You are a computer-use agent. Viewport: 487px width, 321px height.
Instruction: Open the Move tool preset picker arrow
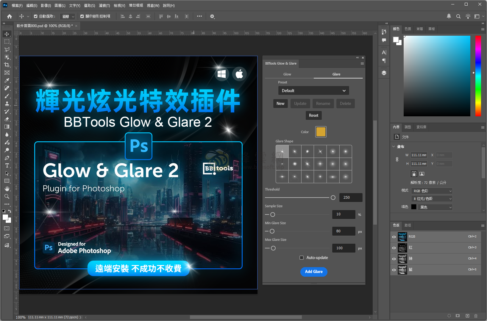(28, 16)
